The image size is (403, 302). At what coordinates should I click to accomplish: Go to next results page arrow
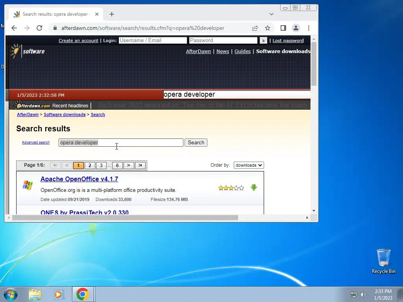click(x=129, y=166)
